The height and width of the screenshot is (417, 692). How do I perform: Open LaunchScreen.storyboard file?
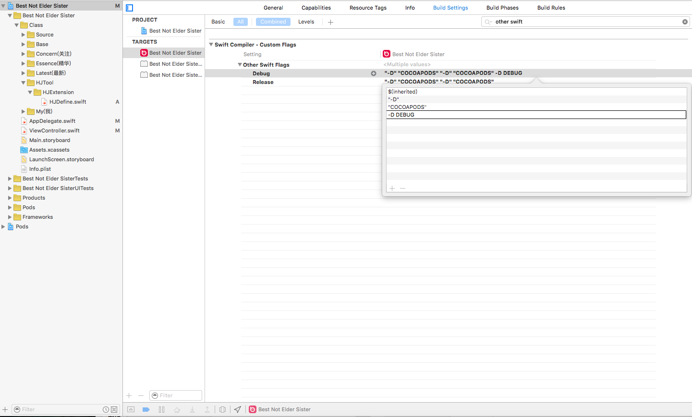[57, 159]
